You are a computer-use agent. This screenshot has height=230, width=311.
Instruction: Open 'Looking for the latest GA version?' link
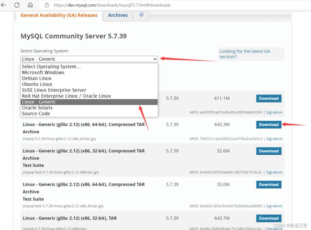pyautogui.click(x=244, y=54)
